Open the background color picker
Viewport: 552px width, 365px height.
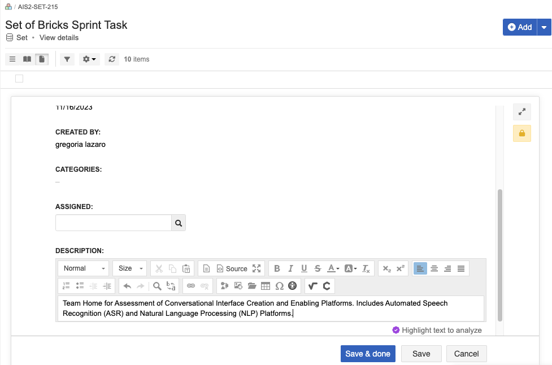click(x=350, y=268)
